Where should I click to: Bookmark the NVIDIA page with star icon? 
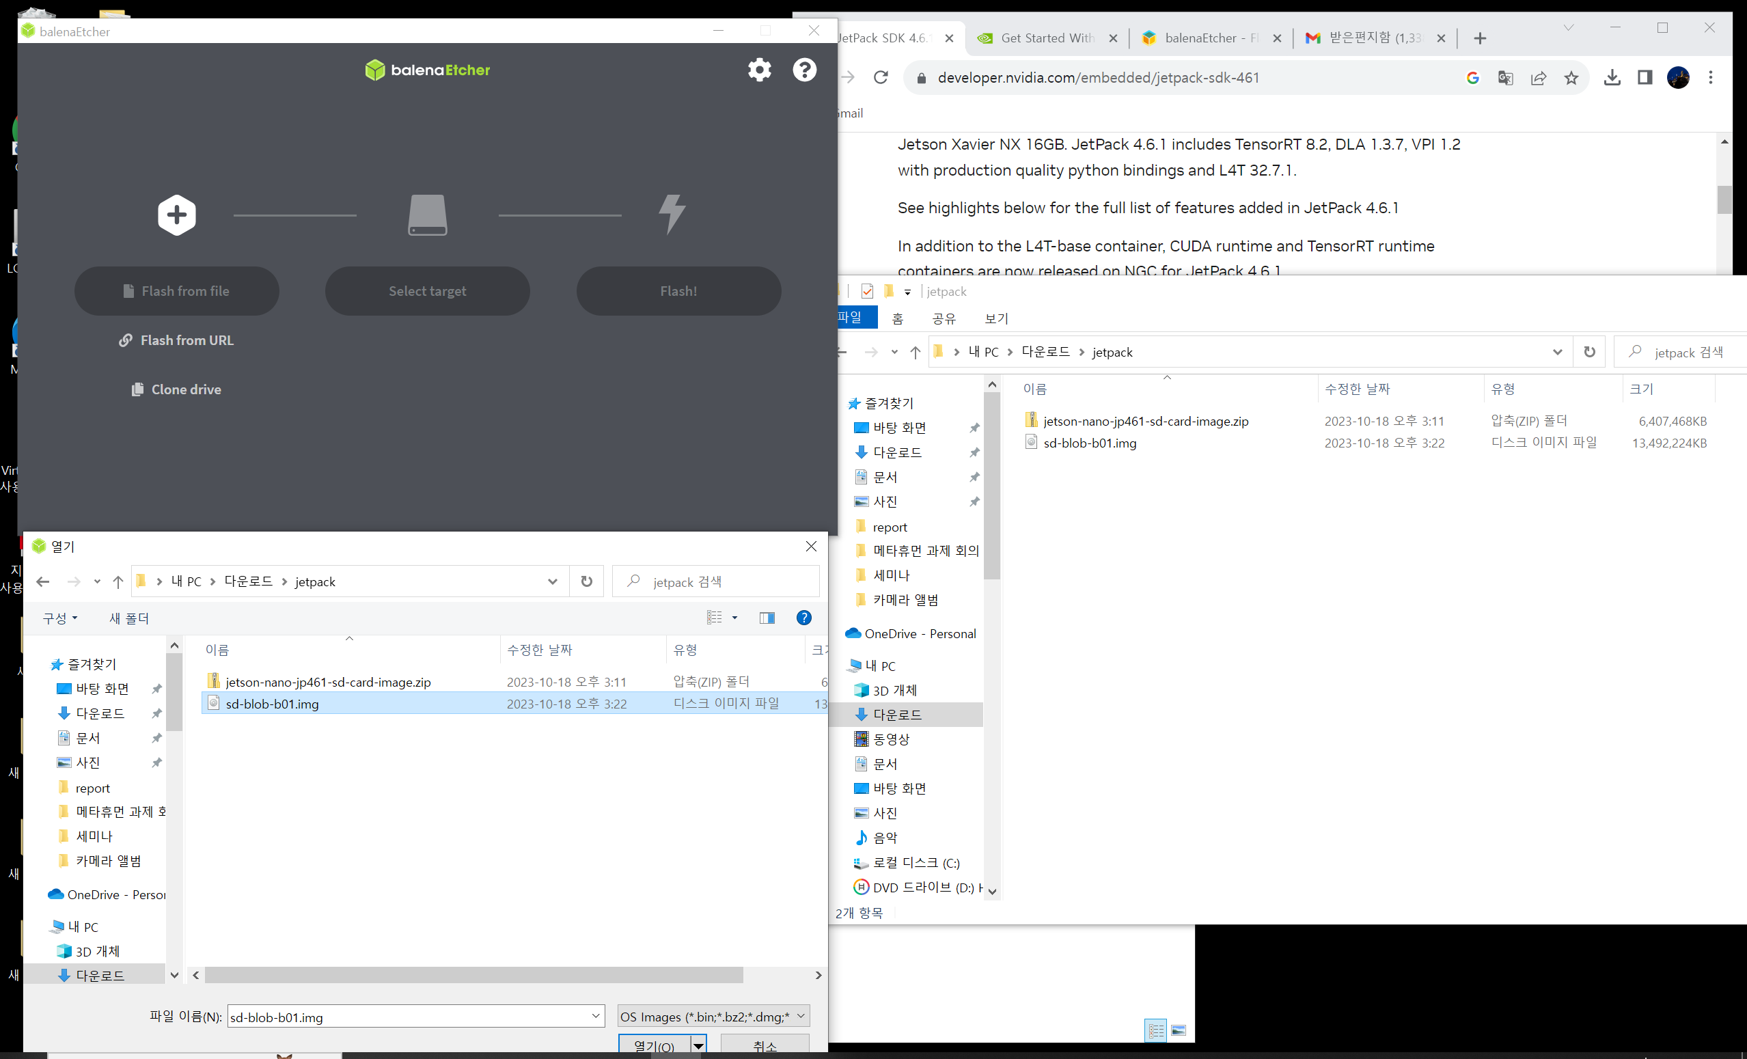click(x=1571, y=78)
